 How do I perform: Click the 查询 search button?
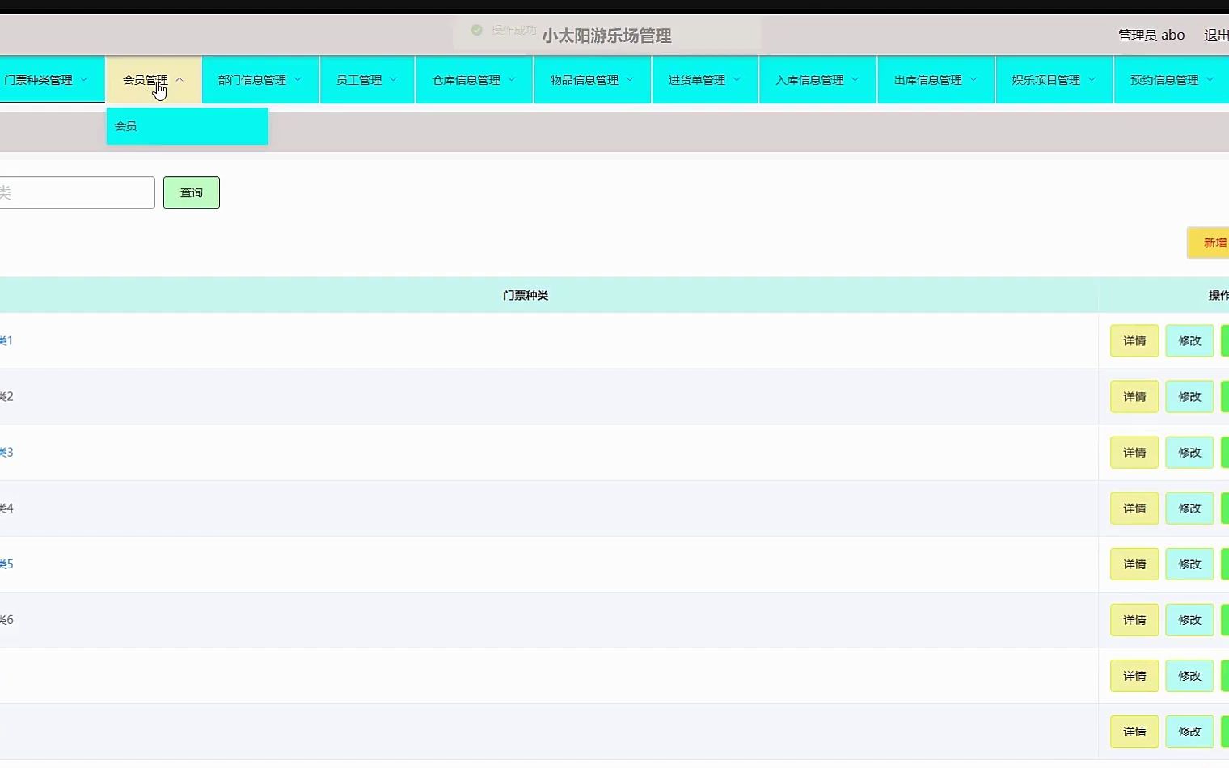[192, 192]
